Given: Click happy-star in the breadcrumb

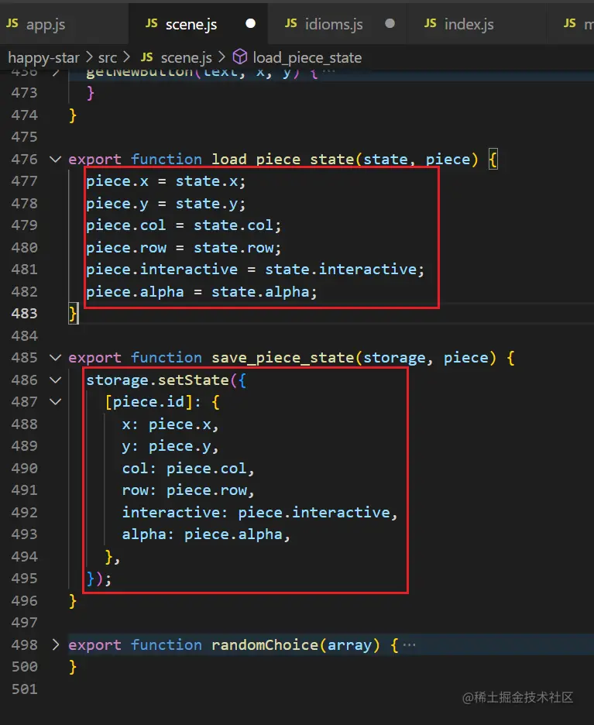Looking at the screenshot, I should coord(43,58).
